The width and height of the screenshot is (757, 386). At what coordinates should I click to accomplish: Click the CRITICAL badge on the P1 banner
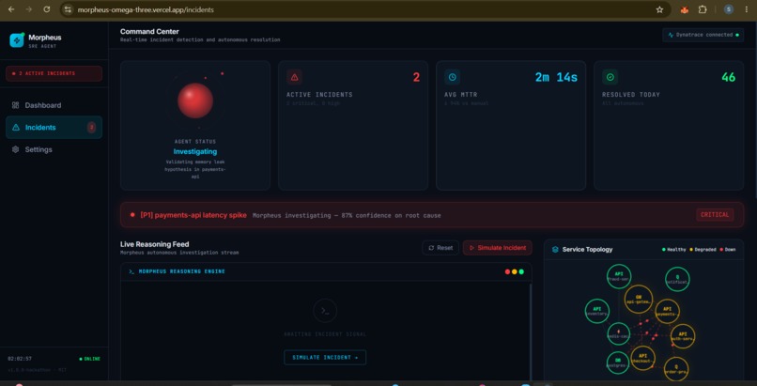pos(715,215)
